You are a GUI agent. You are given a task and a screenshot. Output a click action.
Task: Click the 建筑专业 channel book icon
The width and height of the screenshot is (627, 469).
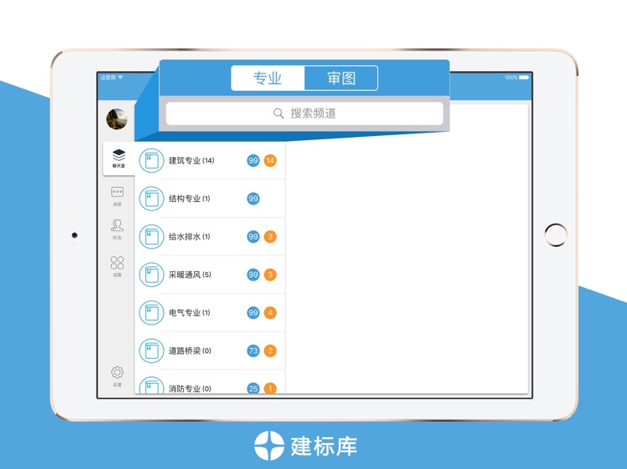pos(151,160)
